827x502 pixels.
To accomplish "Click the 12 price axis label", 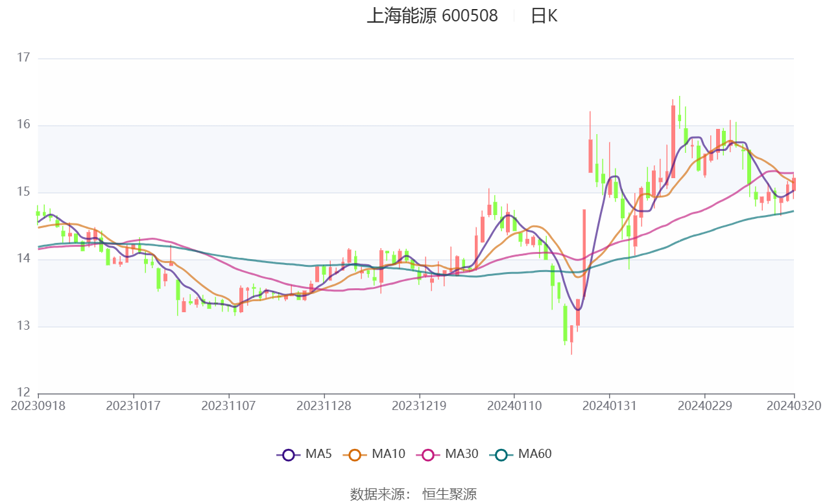I will [x=24, y=393].
